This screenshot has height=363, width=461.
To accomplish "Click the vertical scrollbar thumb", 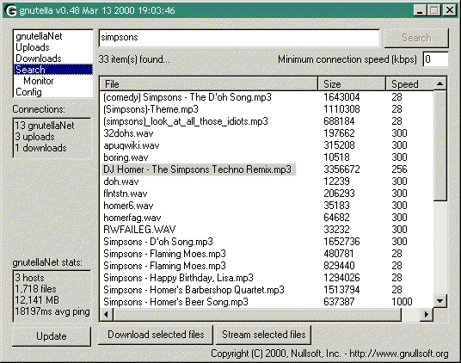I will (440, 145).
